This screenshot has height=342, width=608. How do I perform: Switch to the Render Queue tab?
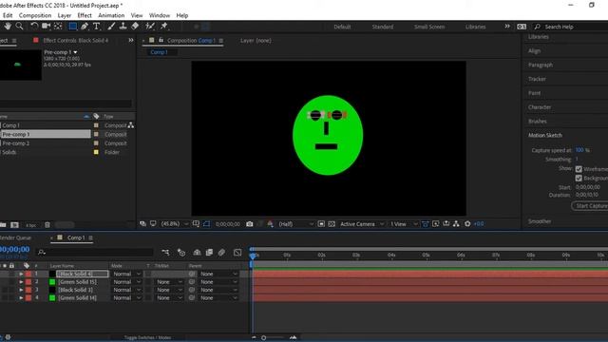click(x=15, y=237)
